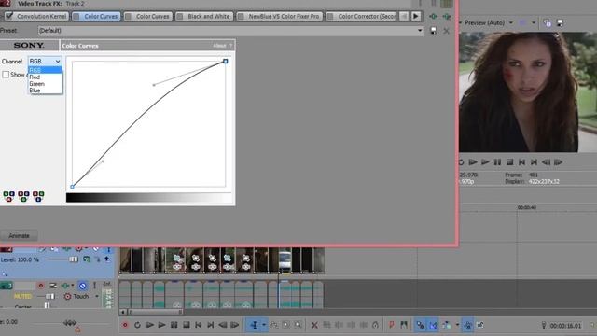Go to end in timeline transport

point(211,325)
